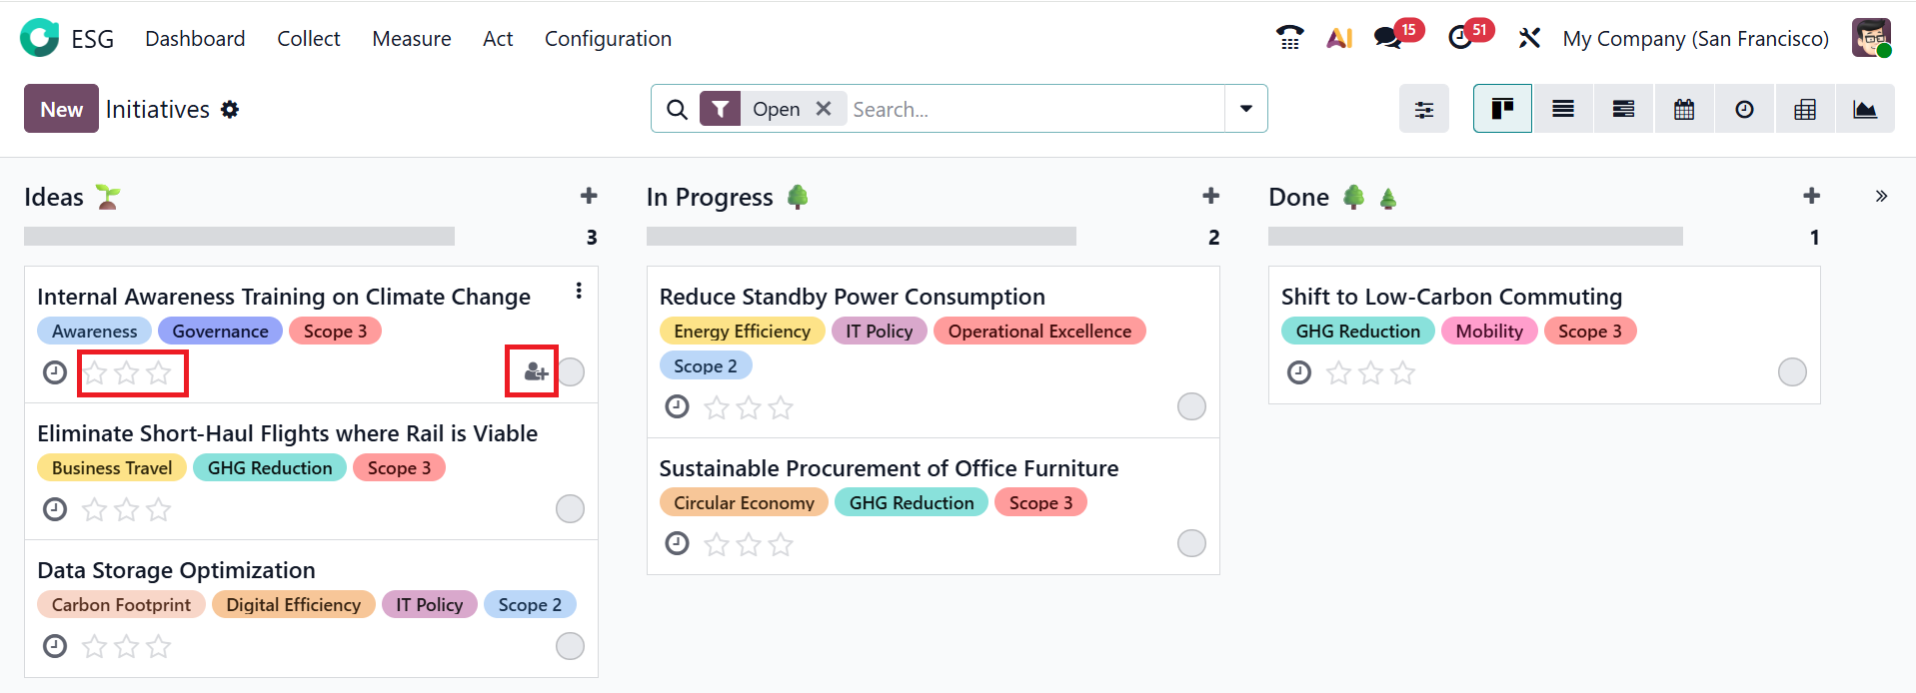Switch to the pivot table view
Image resolution: width=1916 pixels, height=693 pixels.
tap(1804, 109)
